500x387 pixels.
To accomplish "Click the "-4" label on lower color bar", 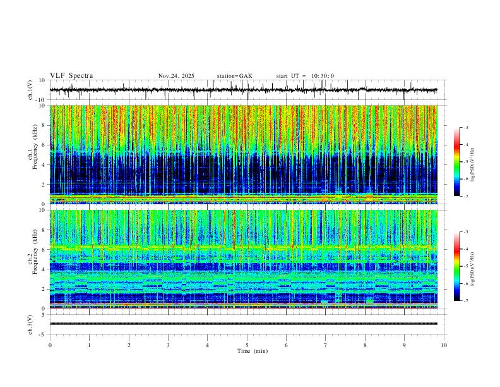I will click(465, 249).
